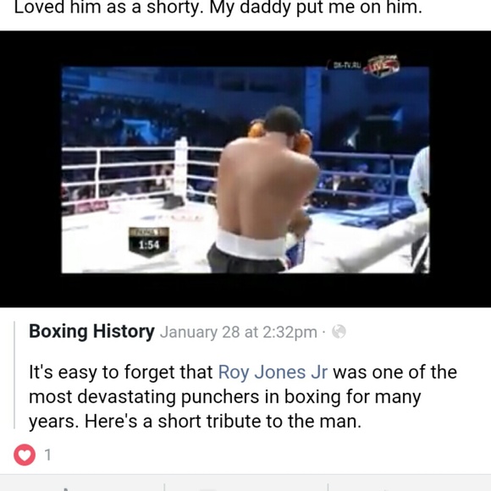Click the white ring corner post in video
Screen dimensions: 491x491
click(181, 169)
